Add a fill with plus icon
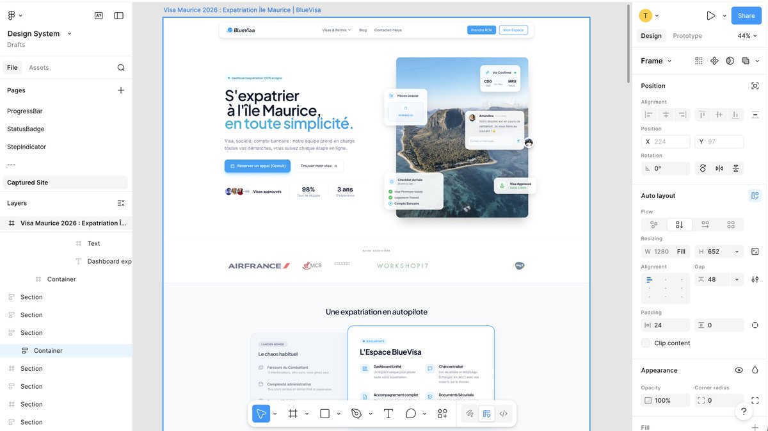Image resolution: width=768 pixels, height=431 pixels. tap(755, 427)
